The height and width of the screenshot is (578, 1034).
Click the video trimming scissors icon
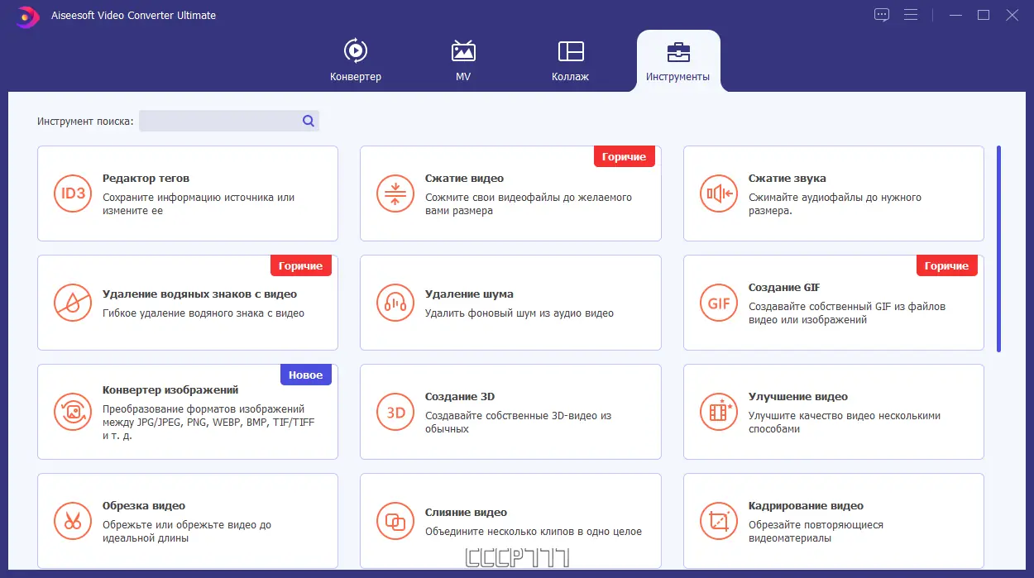pos(74,521)
